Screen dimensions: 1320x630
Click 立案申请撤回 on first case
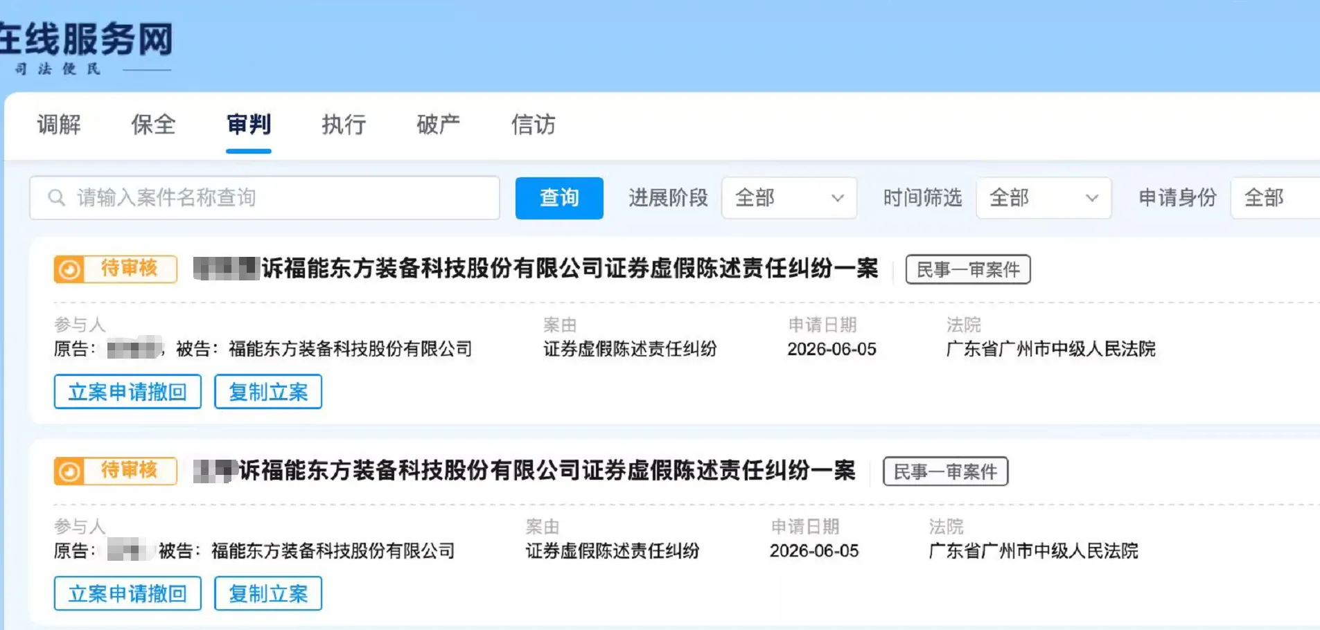127,392
